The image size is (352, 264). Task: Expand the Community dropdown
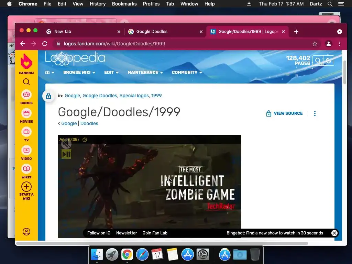(187, 73)
